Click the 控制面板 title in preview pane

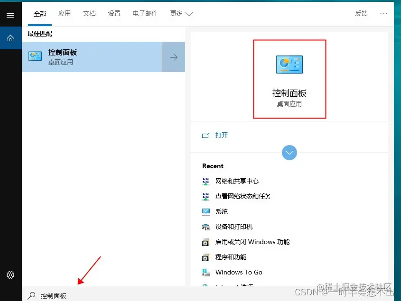pos(289,93)
